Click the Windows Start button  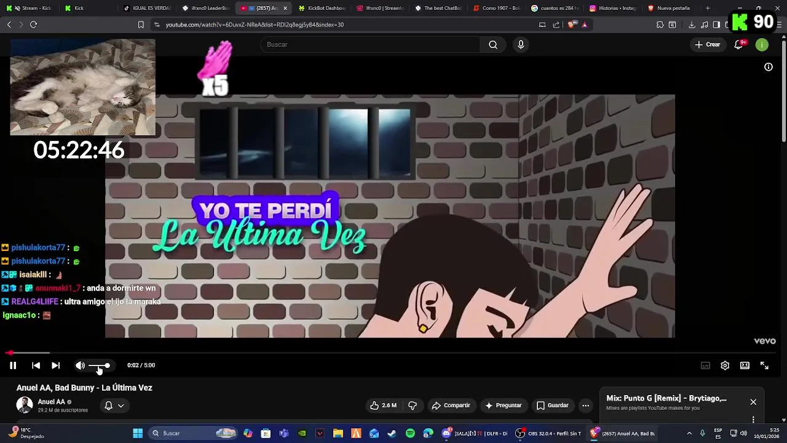138,433
